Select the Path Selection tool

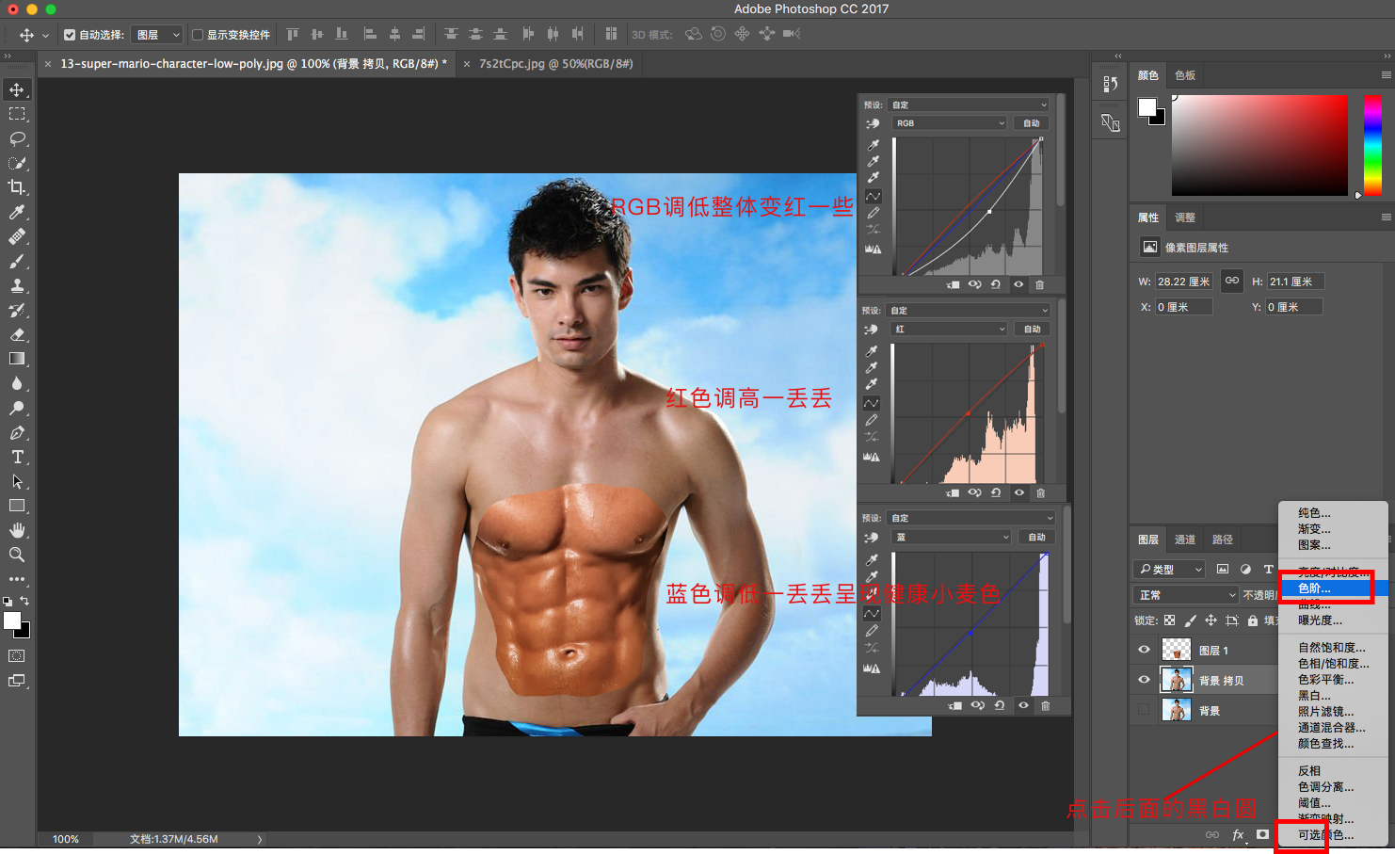17,481
